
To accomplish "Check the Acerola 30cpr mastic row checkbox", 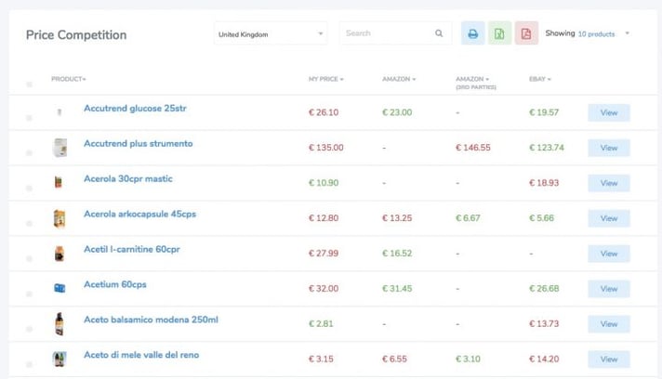I will tap(29, 188).
